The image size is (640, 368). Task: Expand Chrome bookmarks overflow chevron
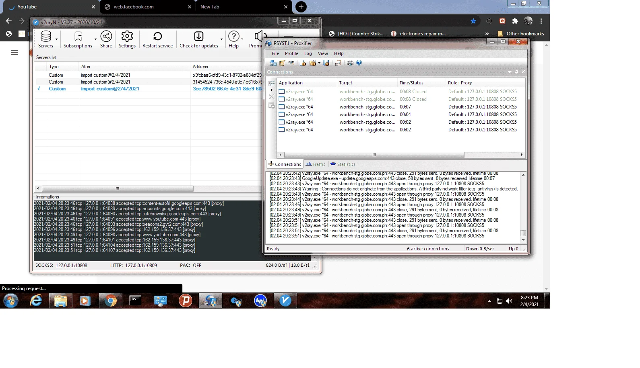click(487, 34)
